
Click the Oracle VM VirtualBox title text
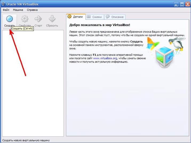[x=22, y=4]
